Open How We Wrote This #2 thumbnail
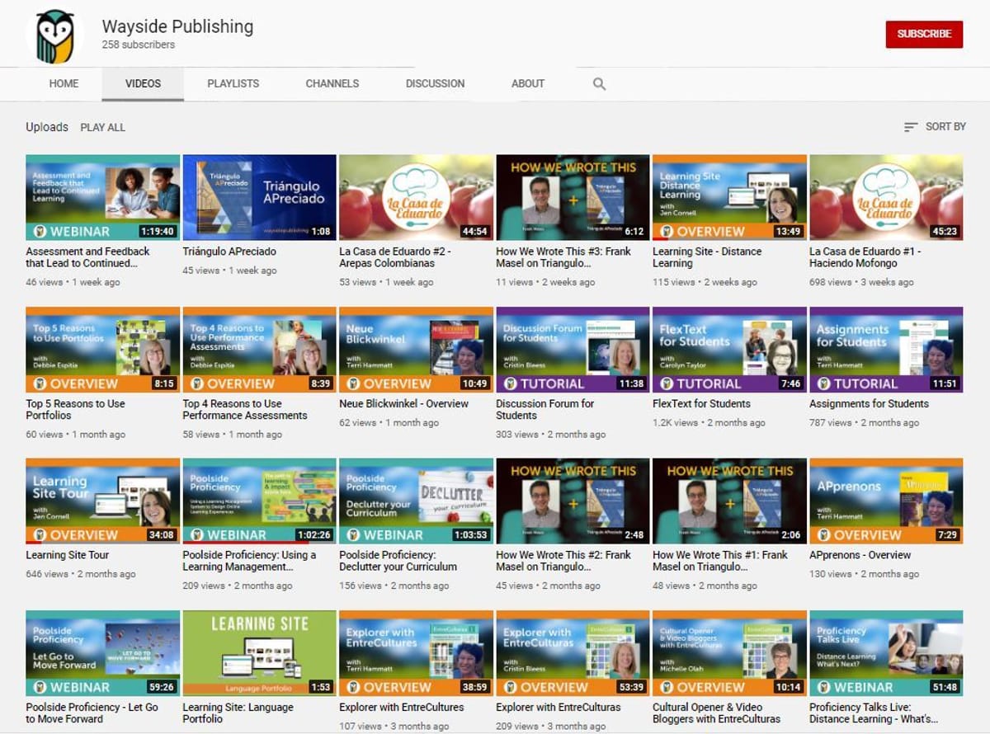The width and height of the screenshot is (990, 734). pyautogui.click(x=573, y=501)
